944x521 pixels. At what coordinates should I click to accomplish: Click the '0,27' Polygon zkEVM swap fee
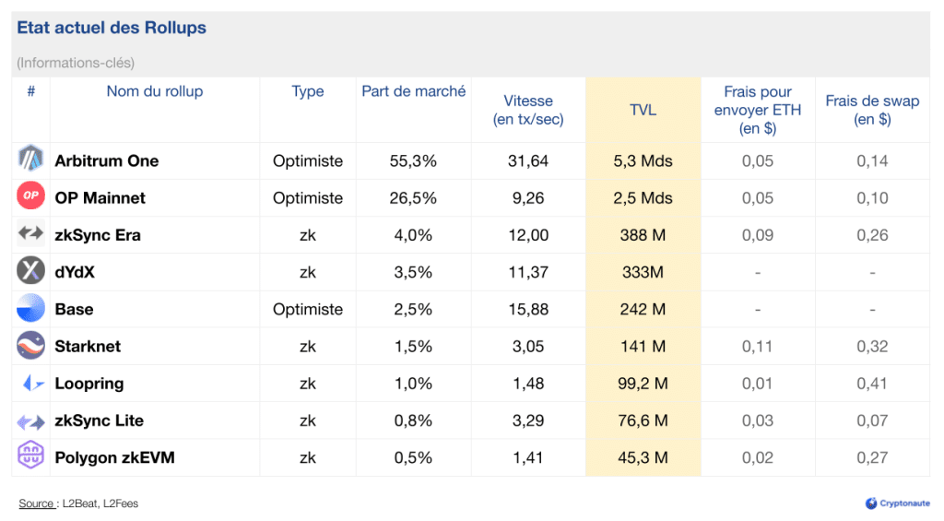coord(872,457)
